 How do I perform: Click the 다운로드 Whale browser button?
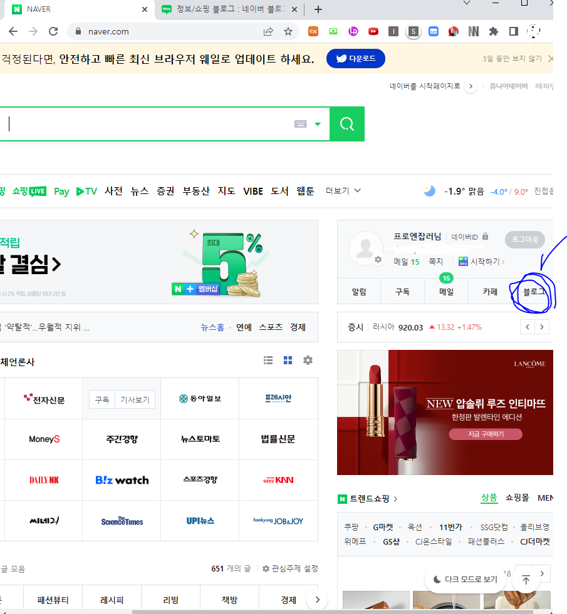tap(355, 58)
